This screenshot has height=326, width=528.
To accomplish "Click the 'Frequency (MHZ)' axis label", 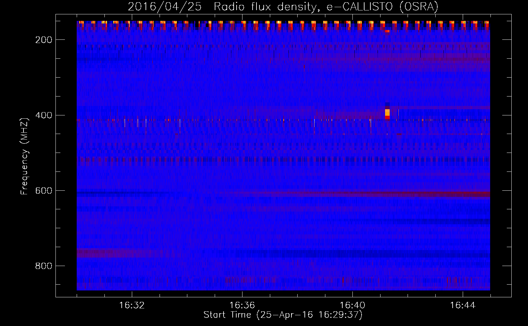I will pos(24,156).
